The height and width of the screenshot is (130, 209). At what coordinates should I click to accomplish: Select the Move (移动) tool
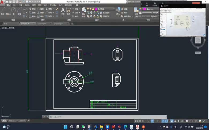coord(32,9)
